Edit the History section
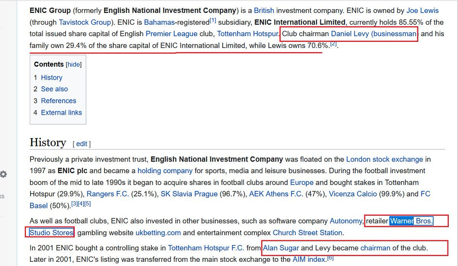The height and width of the screenshot is (266, 458). [x=82, y=144]
